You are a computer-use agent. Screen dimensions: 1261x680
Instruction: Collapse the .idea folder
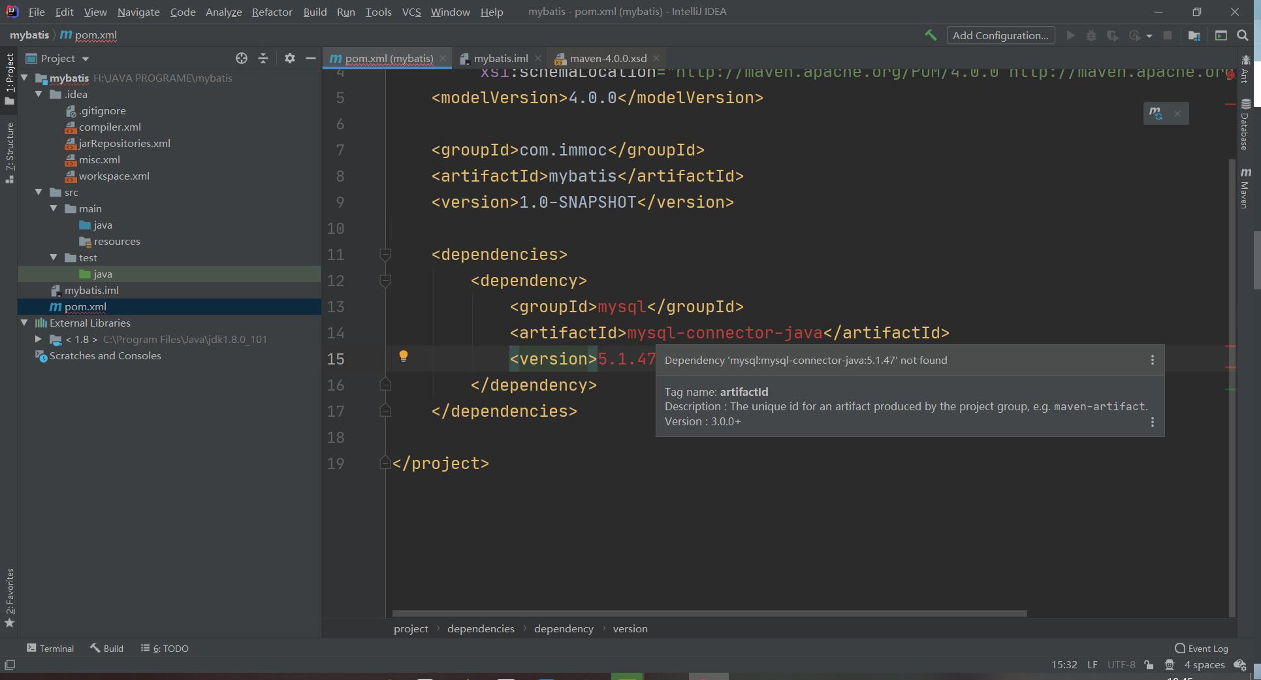39,94
